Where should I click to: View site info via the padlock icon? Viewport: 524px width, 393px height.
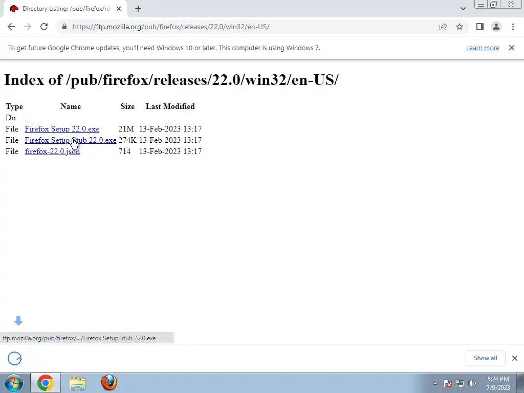click(x=64, y=27)
